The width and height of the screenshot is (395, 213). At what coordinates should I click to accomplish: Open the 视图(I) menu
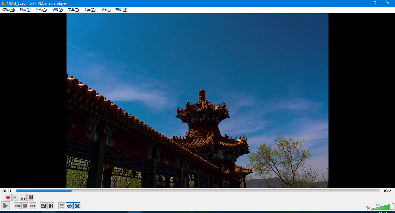(105, 10)
